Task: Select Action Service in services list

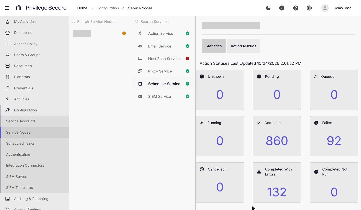Action: (x=164, y=33)
